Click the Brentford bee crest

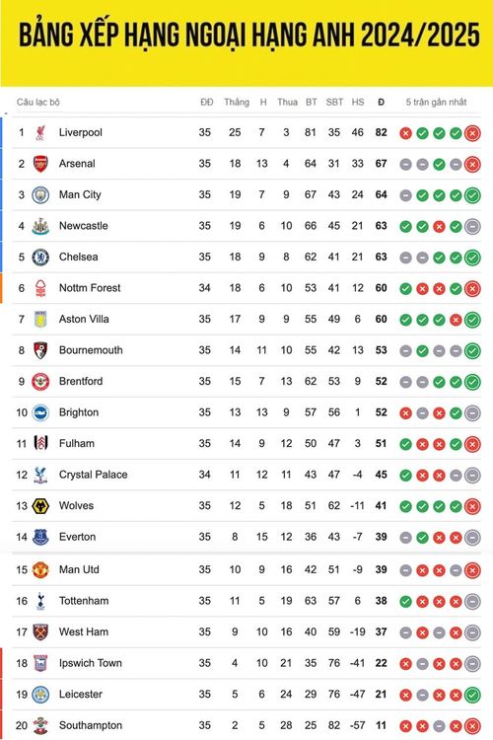coord(40,381)
